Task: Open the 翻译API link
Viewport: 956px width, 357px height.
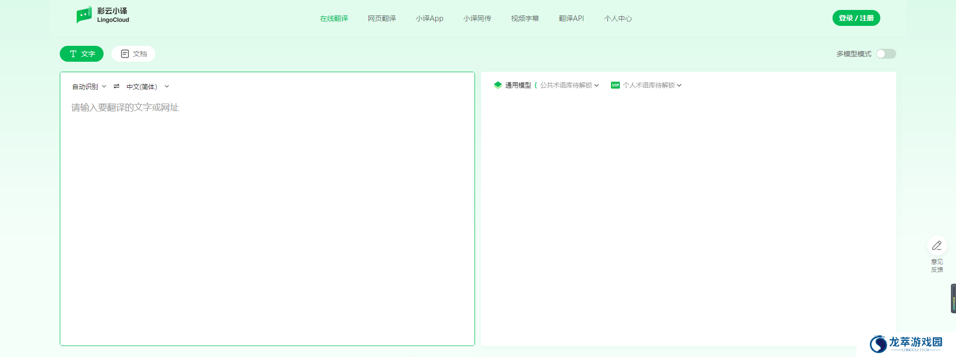Action: pyautogui.click(x=571, y=18)
